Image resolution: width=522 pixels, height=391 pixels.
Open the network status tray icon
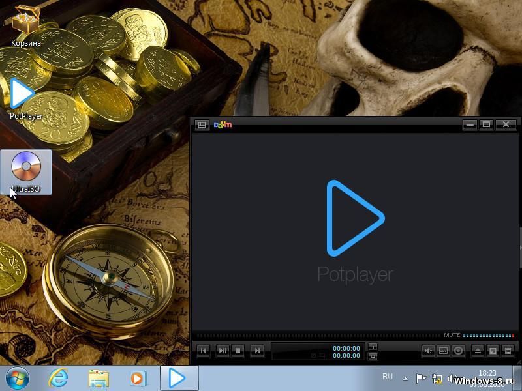pos(437,378)
